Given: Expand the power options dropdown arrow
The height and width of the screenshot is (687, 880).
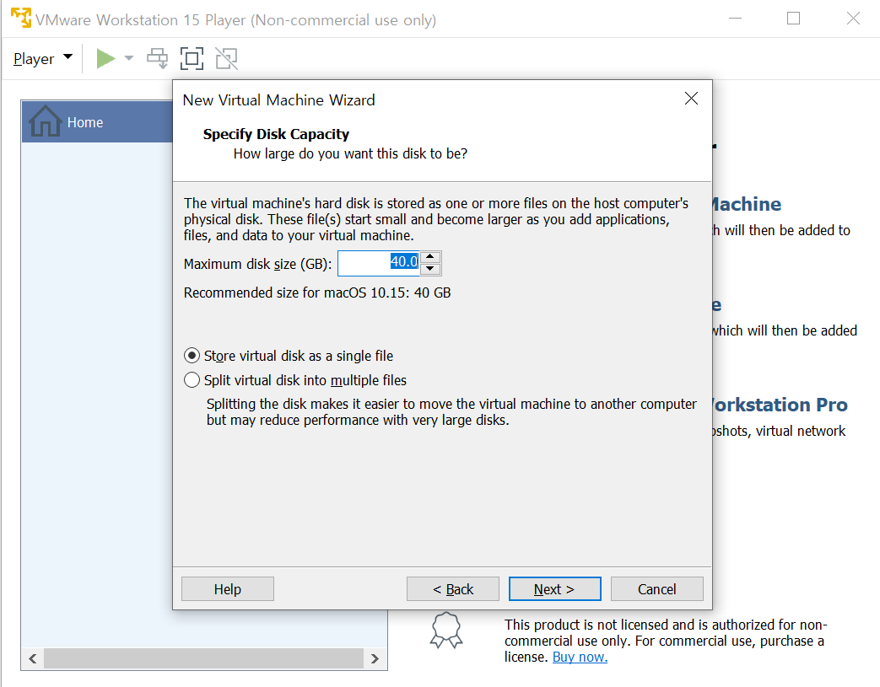Looking at the screenshot, I should point(129,58).
